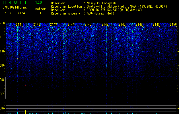Click the 2150 time marker label
This screenshot has height=114, width=179.
[173, 25]
